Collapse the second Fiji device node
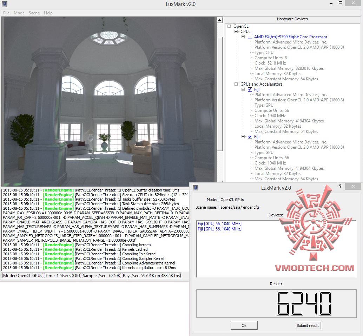 tap(243, 137)
